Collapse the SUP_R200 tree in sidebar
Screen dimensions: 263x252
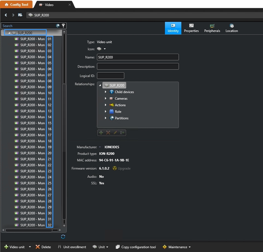[x=9, y=33]
